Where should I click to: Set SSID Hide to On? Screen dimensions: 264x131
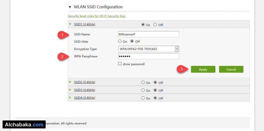pyautogui.click(x=120, y=41)
